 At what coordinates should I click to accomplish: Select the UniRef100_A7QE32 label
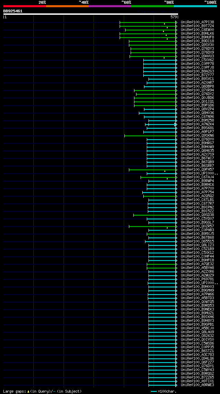click(x=197, y=264)
